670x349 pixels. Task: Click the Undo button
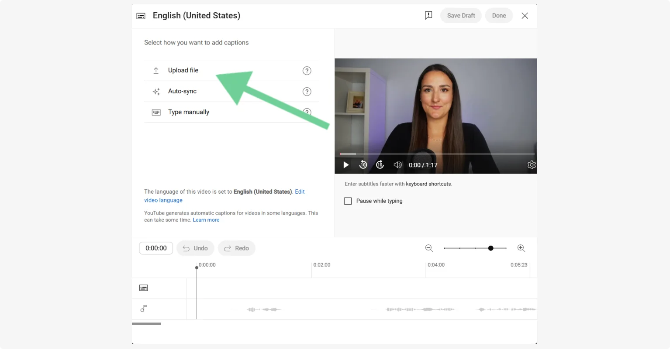pyautogui.click(x=195, y=248)
